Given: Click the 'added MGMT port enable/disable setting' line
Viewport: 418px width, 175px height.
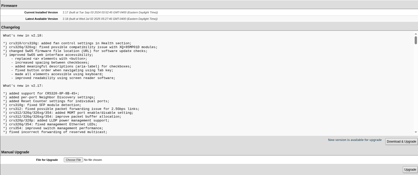Looking at the screenshot, I should click(68, 113).
